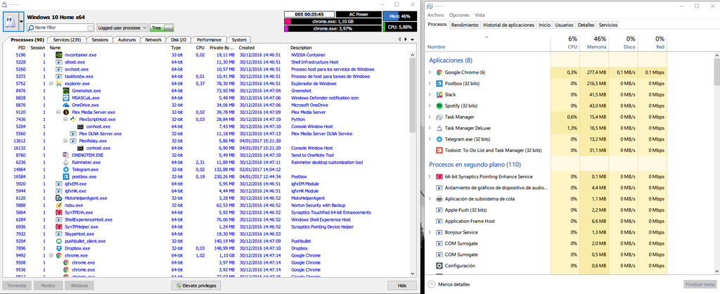Image resolution: width=720 pixels, height=294 pixels.
Task: Switch to the Services (239) tab
Action: 67,40
